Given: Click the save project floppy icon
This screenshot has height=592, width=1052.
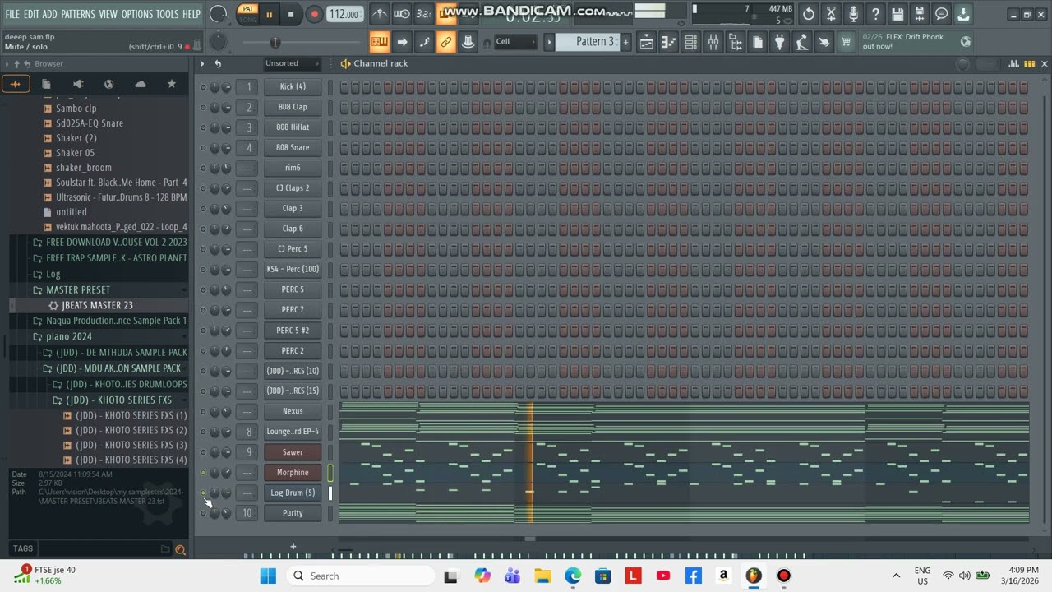Looking at the screenshot, I should 897,14.
